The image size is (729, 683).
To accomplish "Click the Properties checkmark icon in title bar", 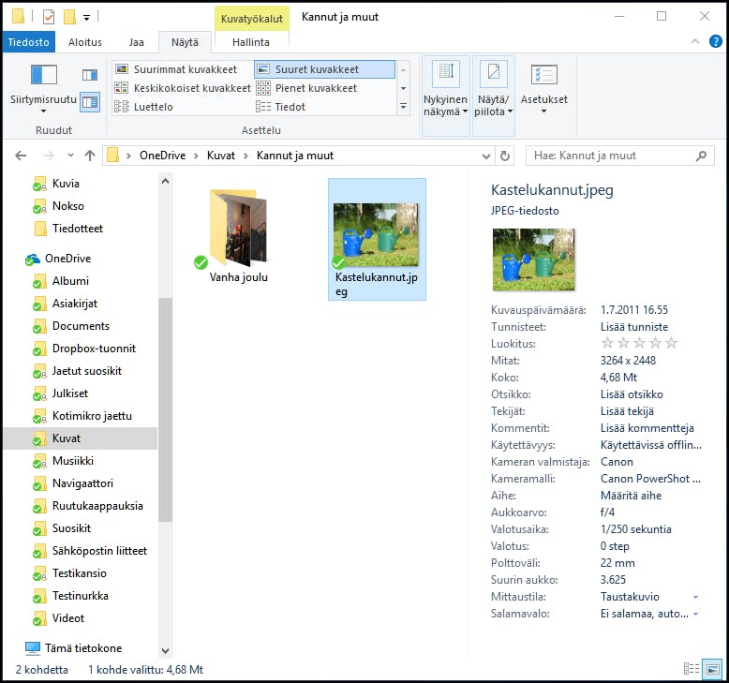I will tap(49, 17).
